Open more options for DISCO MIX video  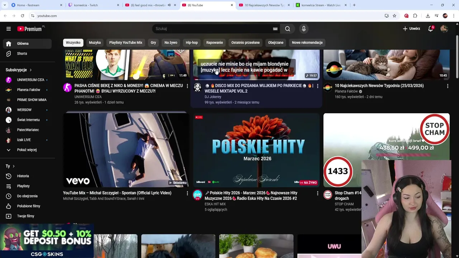coord(317,86)
